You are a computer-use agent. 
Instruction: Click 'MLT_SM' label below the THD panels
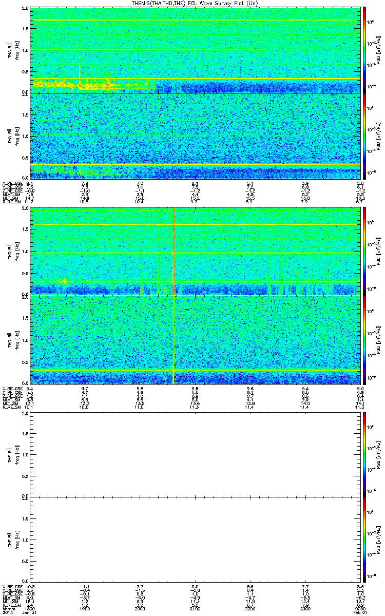10,404
